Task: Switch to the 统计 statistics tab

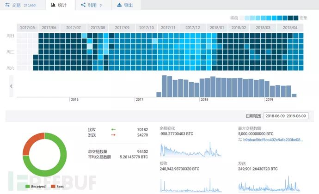Action: pos(60,5)
